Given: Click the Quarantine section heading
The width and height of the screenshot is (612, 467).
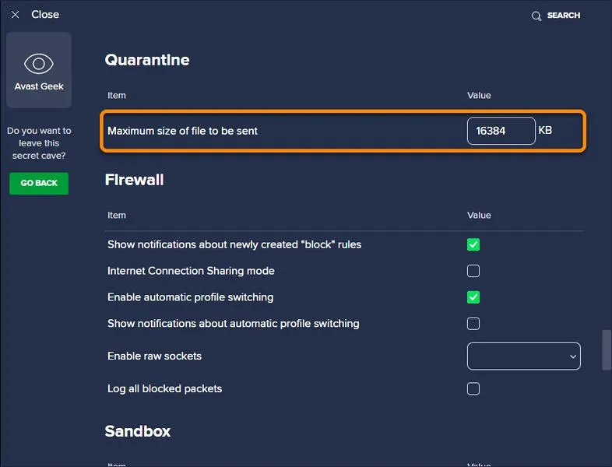Looking at the screenshot, I should pyautogui.click(x=147, y=60).
